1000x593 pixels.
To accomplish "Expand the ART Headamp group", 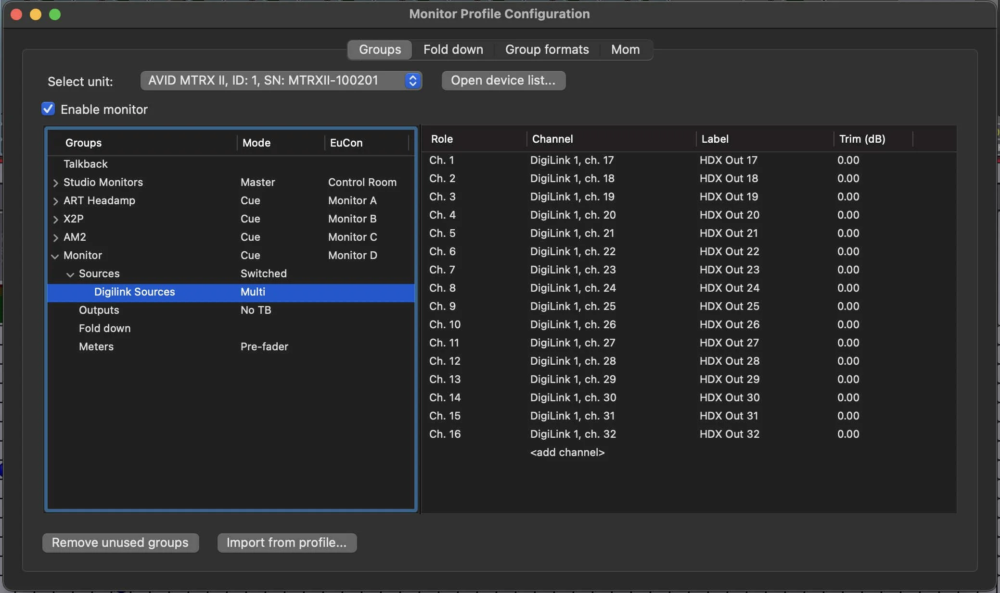I will tap(55, 201).
